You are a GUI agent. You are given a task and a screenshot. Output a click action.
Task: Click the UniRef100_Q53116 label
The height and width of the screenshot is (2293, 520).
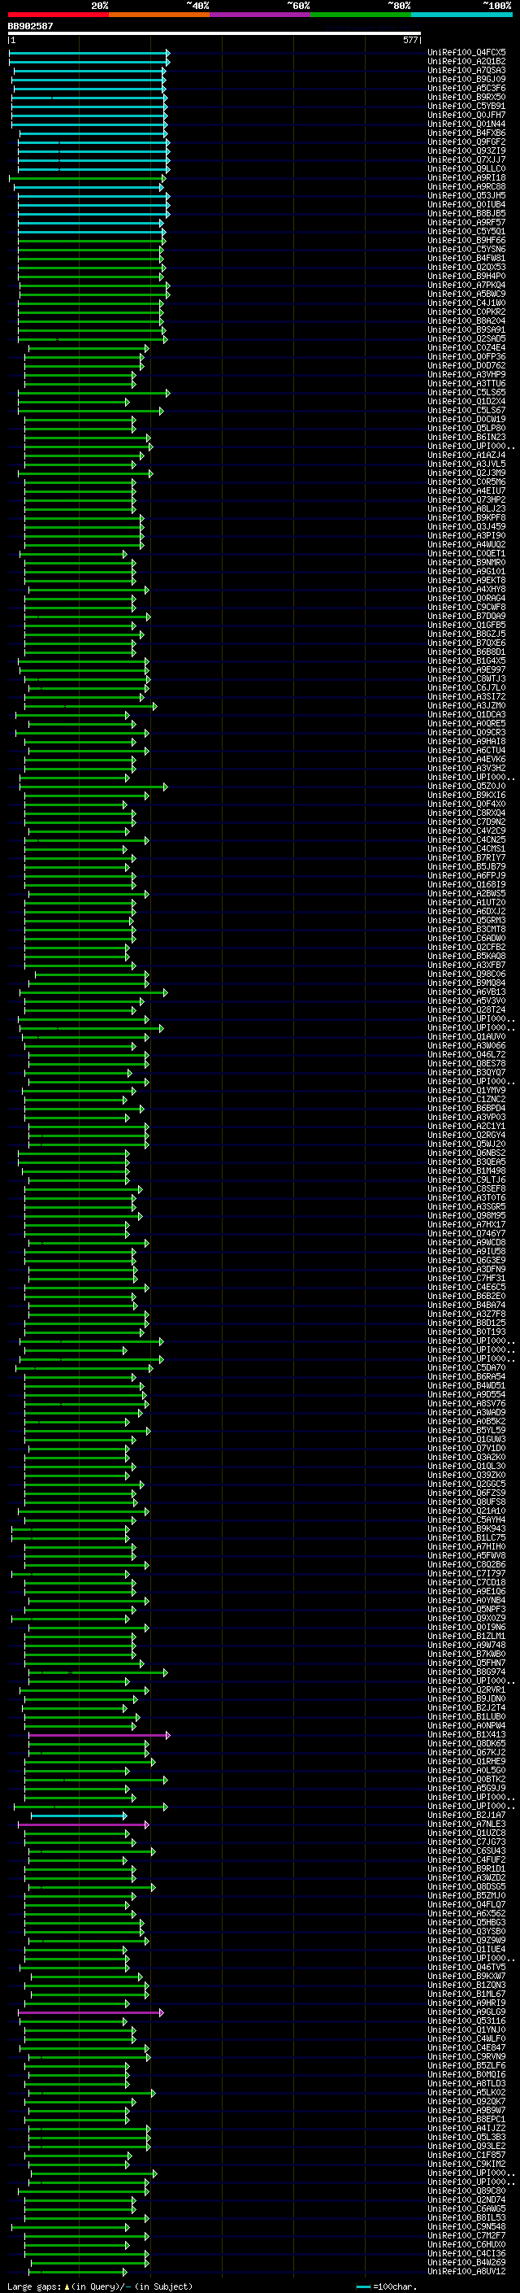466,2021
